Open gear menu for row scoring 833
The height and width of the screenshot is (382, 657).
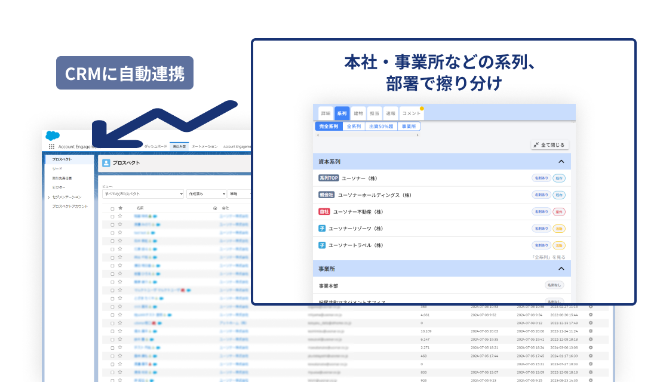coord(591,372)
